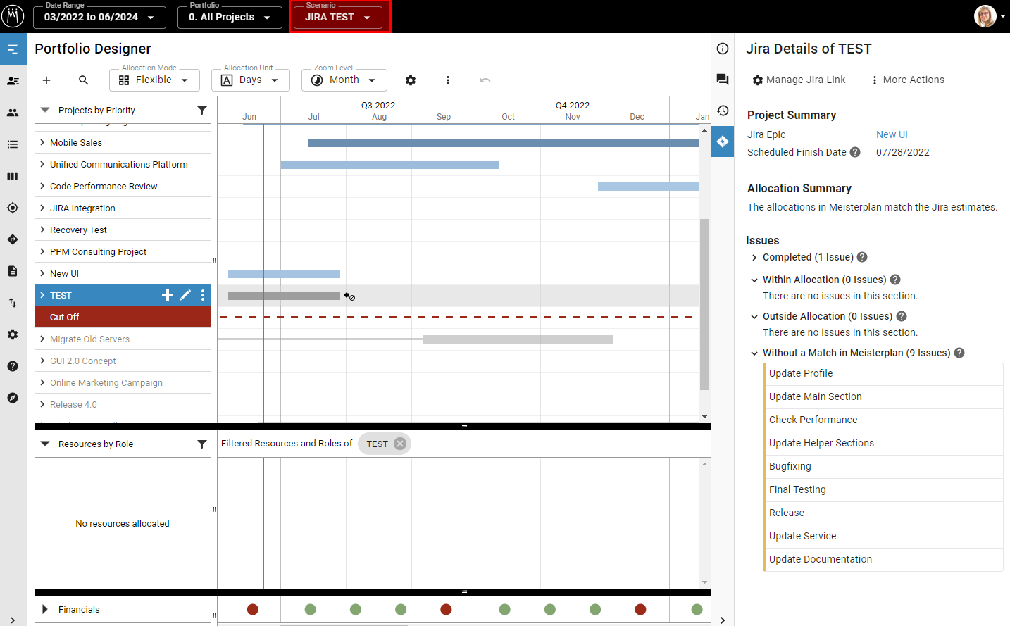Open search with the magnifier icon

pyautogui.click(x=84, y=80)
